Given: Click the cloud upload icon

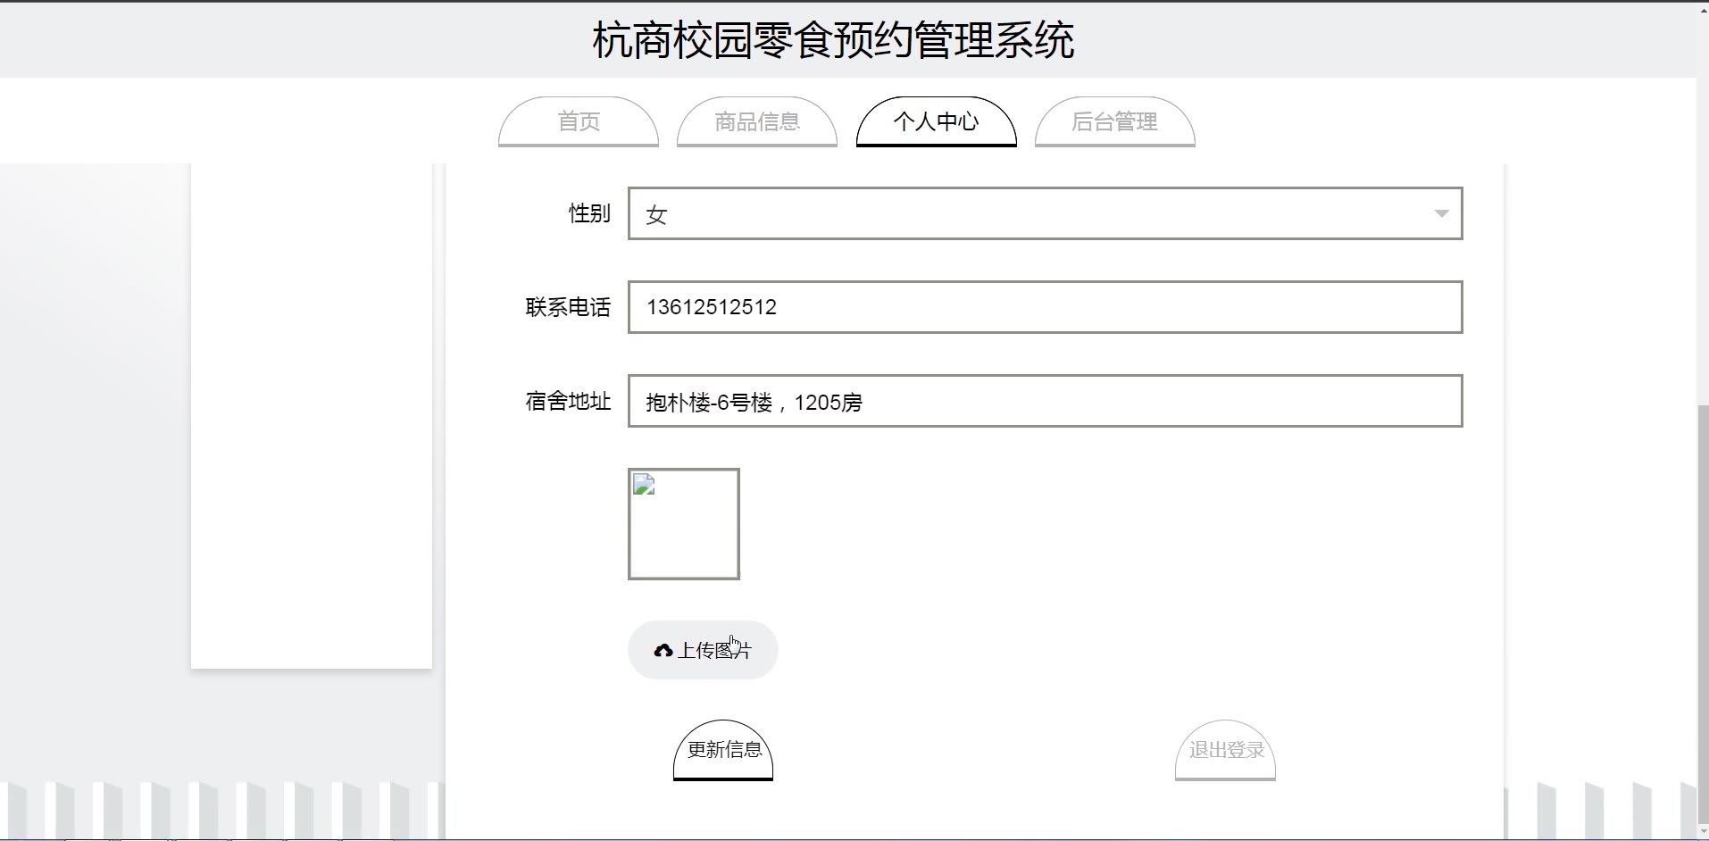Looking at the screenshot, I should click(x=663, y=651).
